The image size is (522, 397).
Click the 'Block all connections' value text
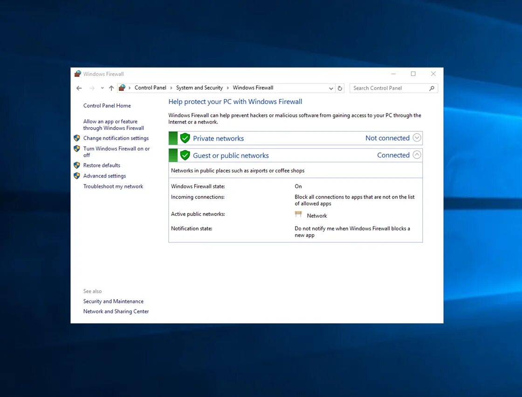point(355,200)
